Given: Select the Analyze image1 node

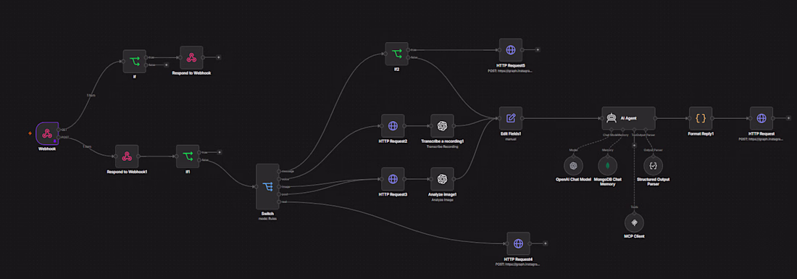Looking at the screenshot, I should pyautogui.click(x=442, y=179).
